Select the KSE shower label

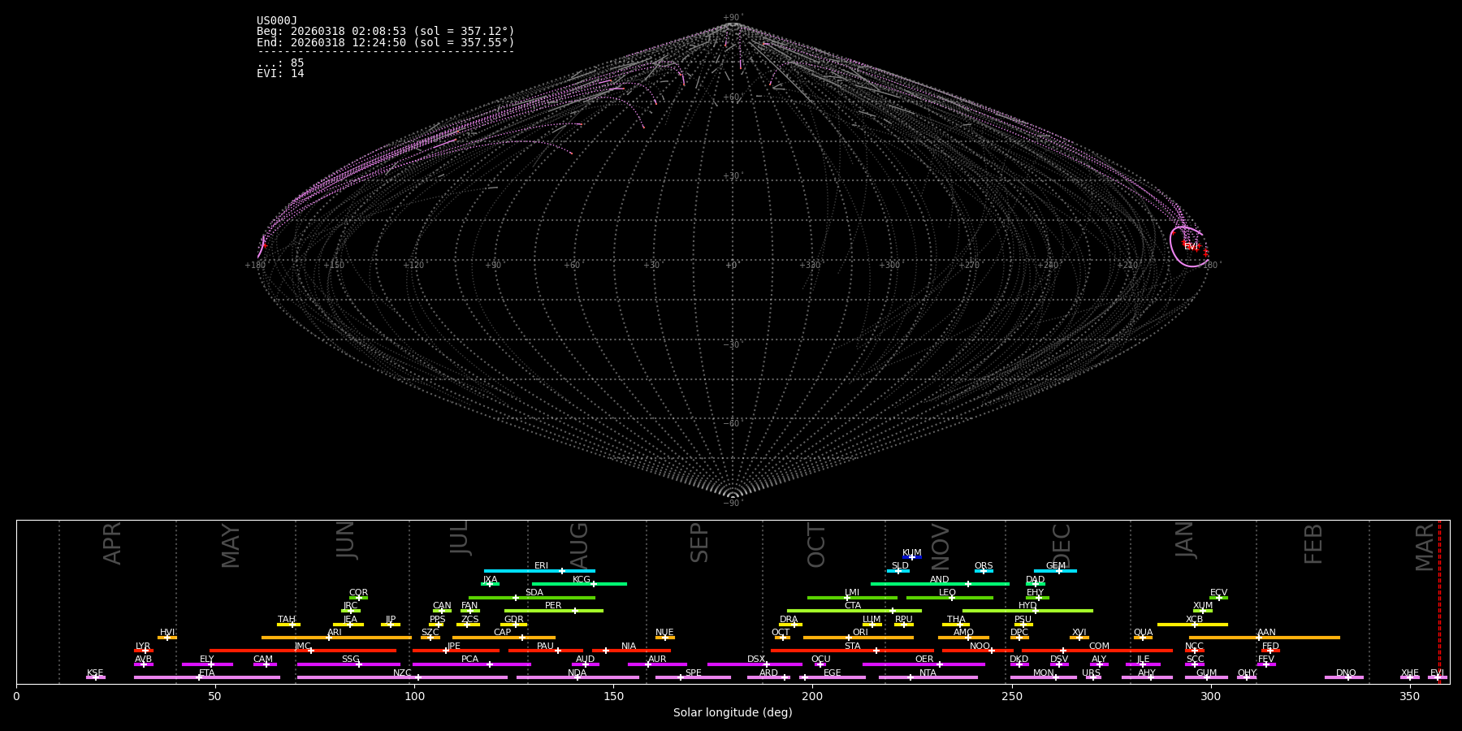click(95, 673)
